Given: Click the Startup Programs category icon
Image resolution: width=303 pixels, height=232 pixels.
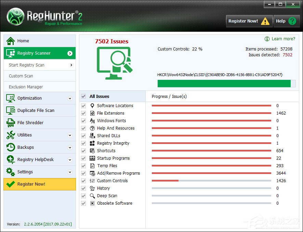Looking at the screenshot, I should [92, 158].
